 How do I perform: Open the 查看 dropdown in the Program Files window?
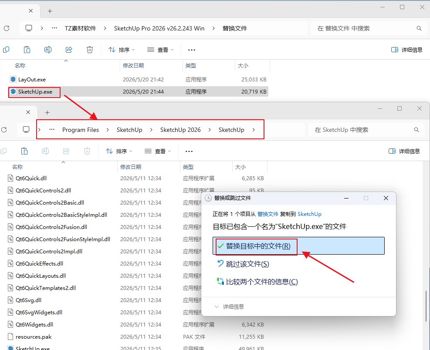[x=158, y=151]
